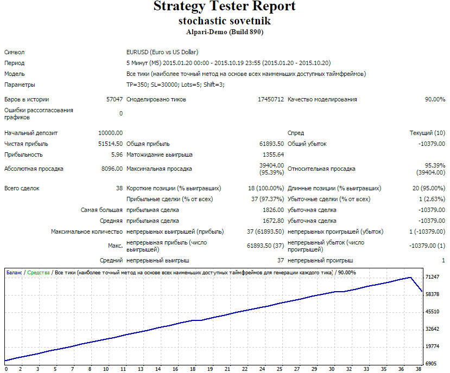Screen dimensions: 450x373
Task: Click maximal consecutive loss '-10379.00 (1)'
Action: pos(427,246)
